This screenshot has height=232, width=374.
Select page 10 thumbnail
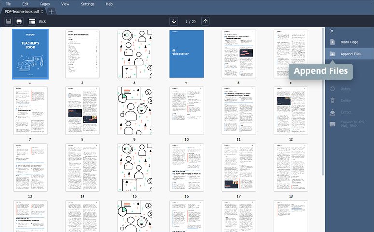(187, 110)
